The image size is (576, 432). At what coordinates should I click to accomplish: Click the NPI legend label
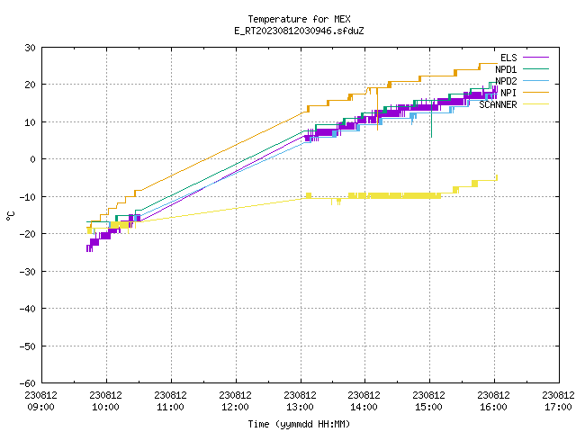pyautogui.click(x=508, y=93)
